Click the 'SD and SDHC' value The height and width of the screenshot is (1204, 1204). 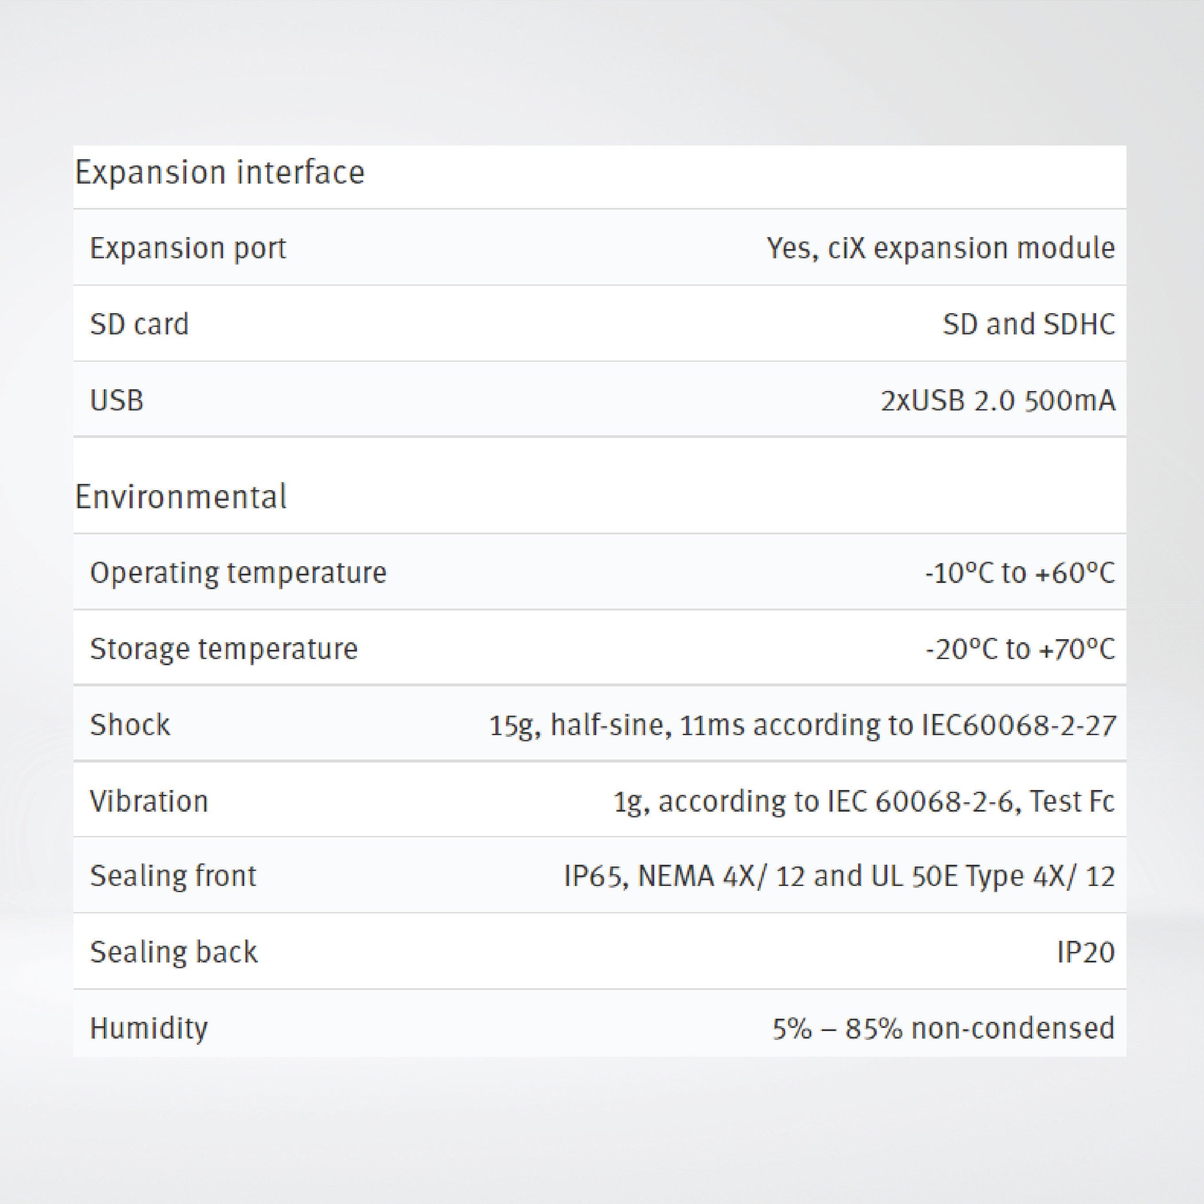point(1028,324)
